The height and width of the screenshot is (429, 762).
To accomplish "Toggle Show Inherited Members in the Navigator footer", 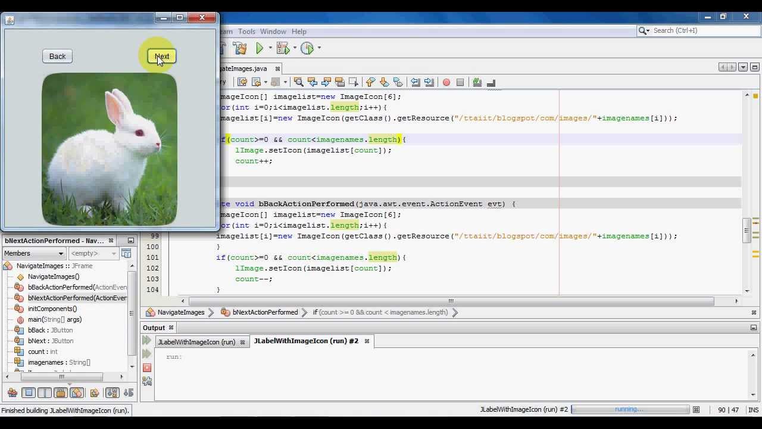I will coord(13,393).
